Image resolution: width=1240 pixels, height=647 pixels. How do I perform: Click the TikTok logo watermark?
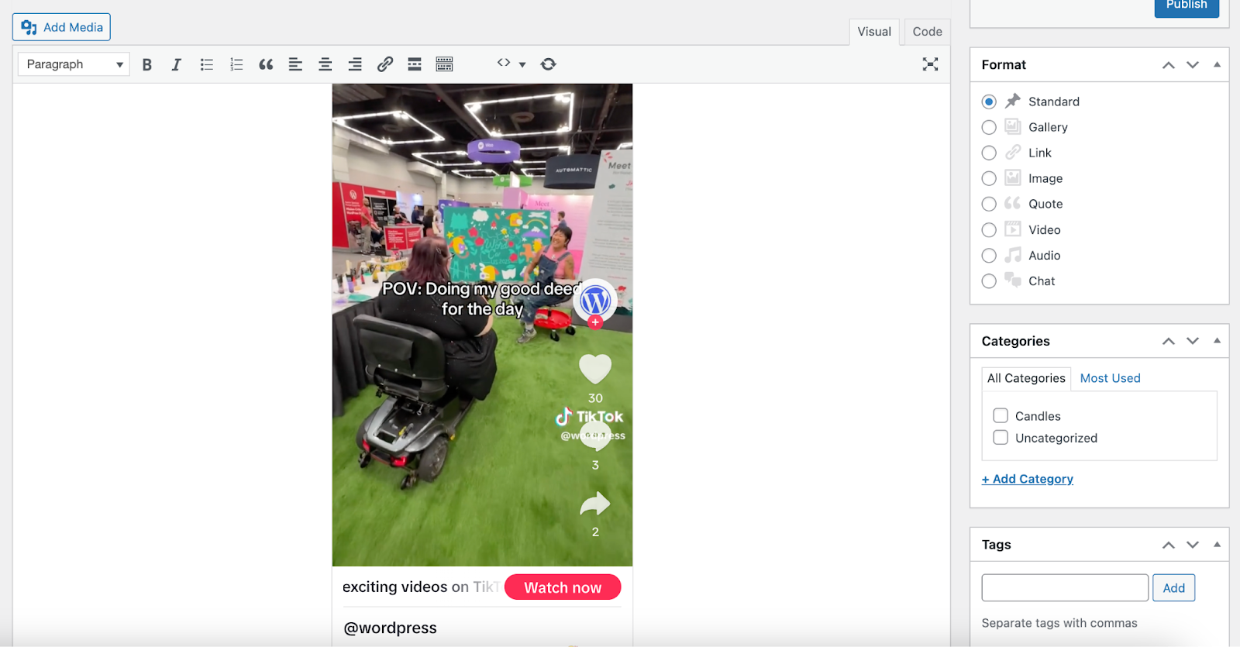(x=589, y=417)
